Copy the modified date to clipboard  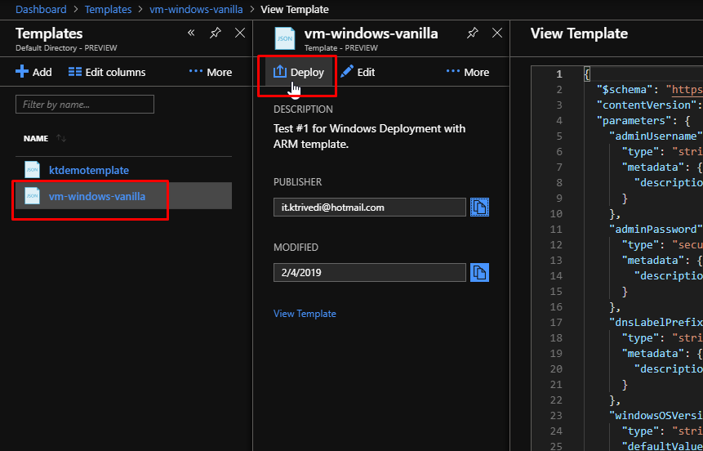click(x=479, y=272)
